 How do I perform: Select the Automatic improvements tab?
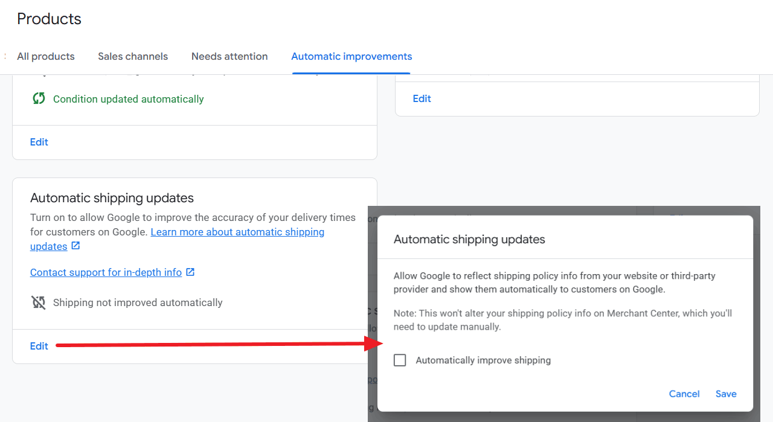click(x=351, y=56)
